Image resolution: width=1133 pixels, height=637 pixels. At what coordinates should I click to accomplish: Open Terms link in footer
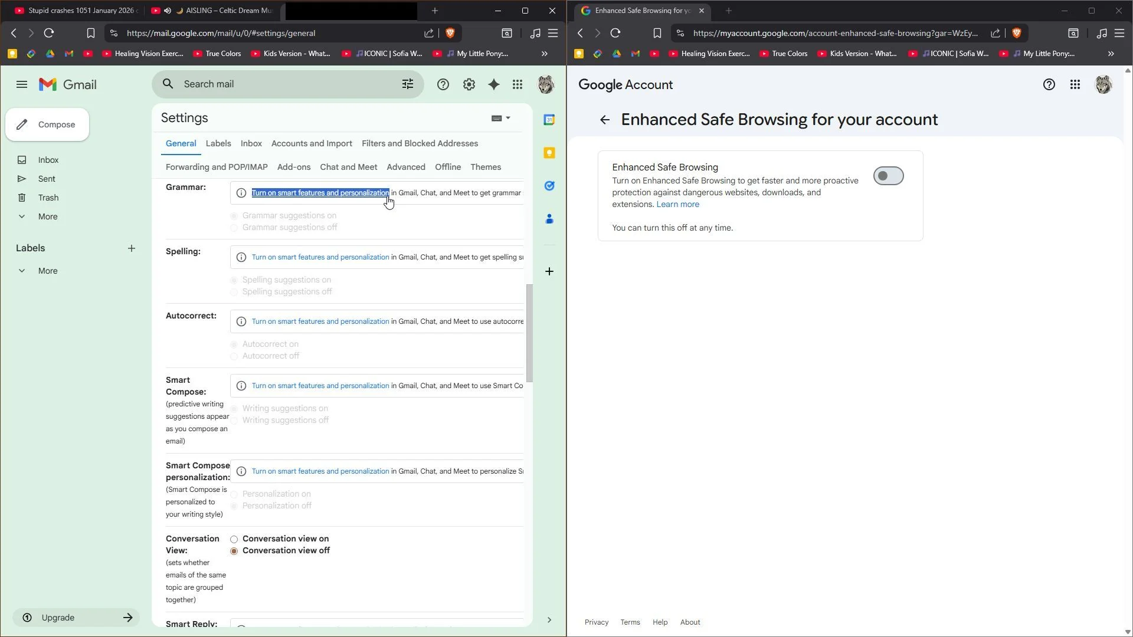(x=630, y=622)
